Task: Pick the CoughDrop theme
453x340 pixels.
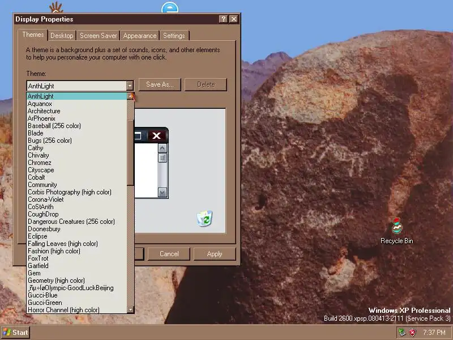Action: [x=77, y=214]
